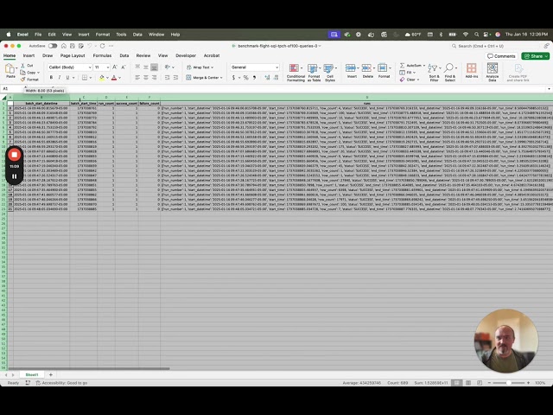Switch to the Insert ribbon tab

(x=29, y=55)
